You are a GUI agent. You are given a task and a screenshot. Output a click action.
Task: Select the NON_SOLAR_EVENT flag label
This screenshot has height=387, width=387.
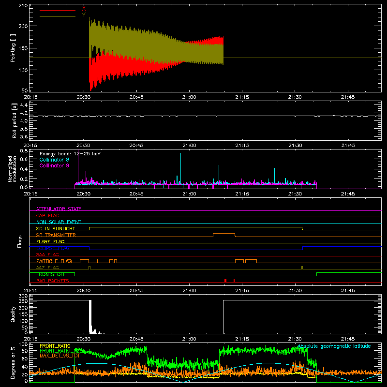pos(59,222)
